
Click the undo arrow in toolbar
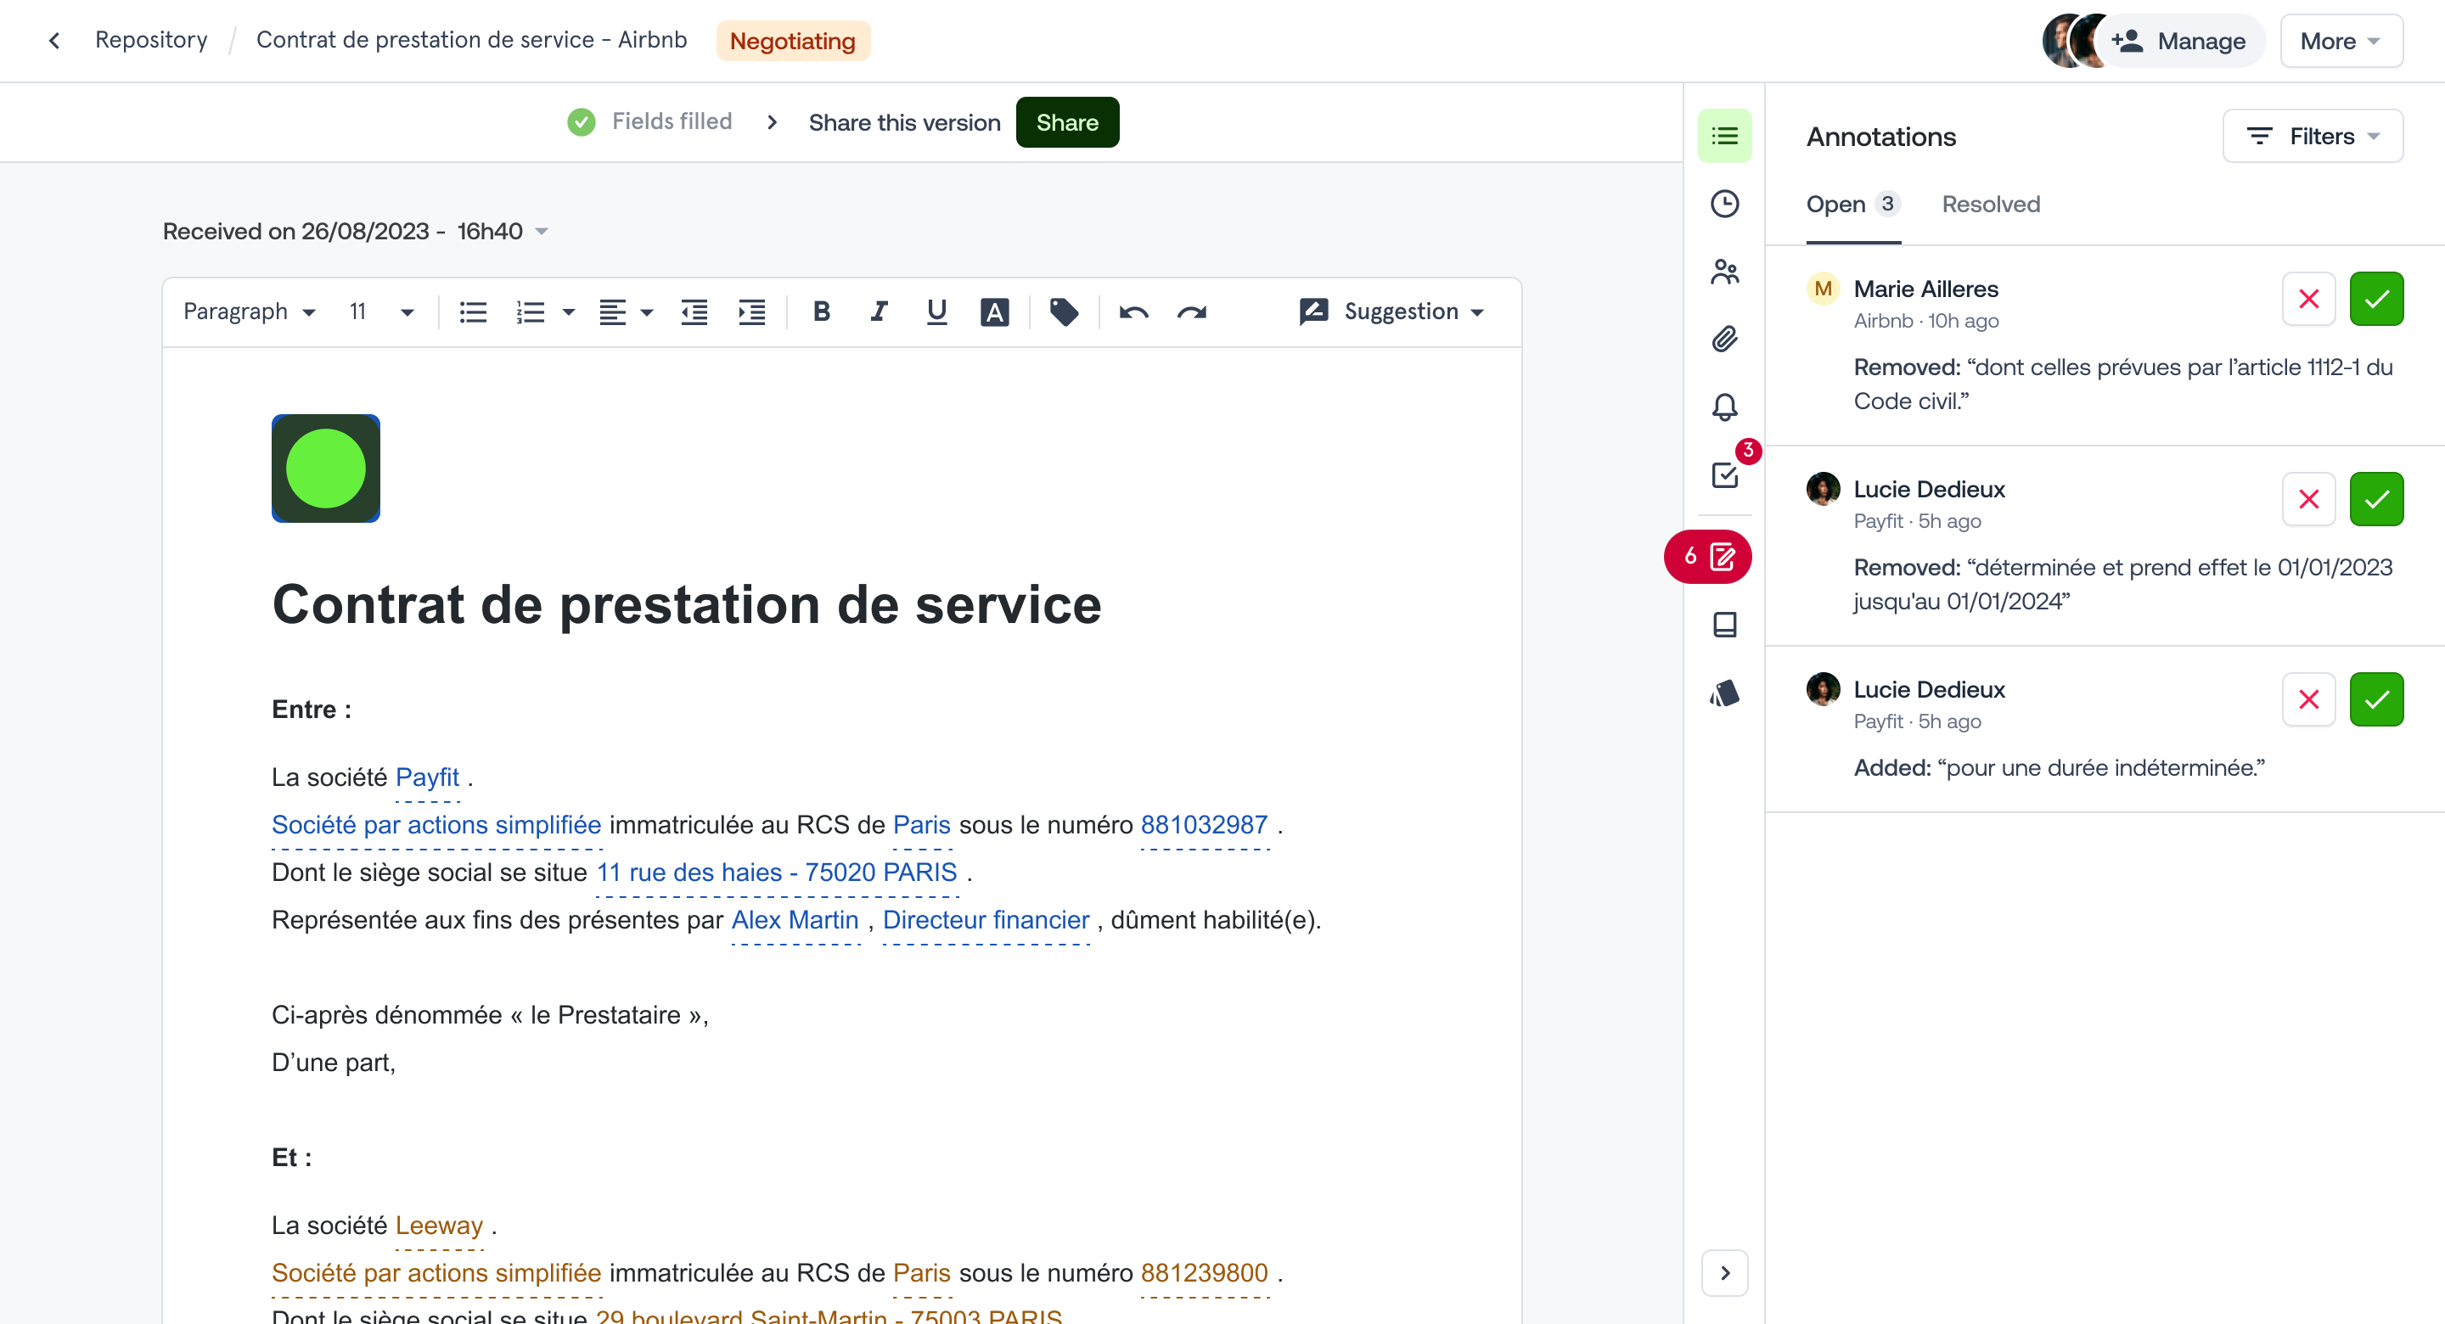[1133, 311]
